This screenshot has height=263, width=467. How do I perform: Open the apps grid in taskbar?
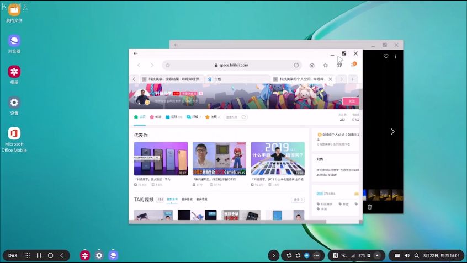coord(27,256)
